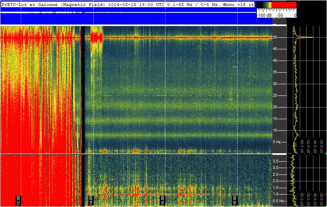The image size is (327, 207).
Task: Click the 12:00 time marker label
Action: pyautogui.click(x=18, y=200)
